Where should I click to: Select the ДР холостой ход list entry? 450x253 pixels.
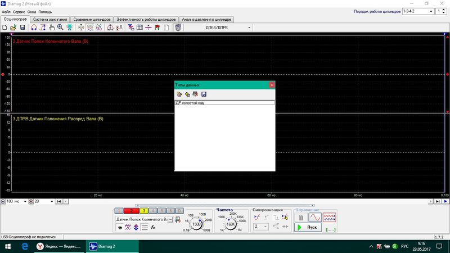tap(224, 103)
